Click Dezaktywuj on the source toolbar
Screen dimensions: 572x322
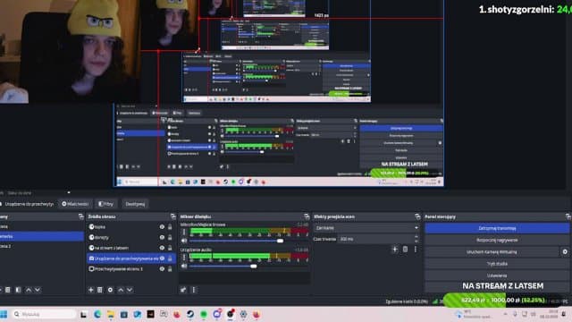(135, 204)
